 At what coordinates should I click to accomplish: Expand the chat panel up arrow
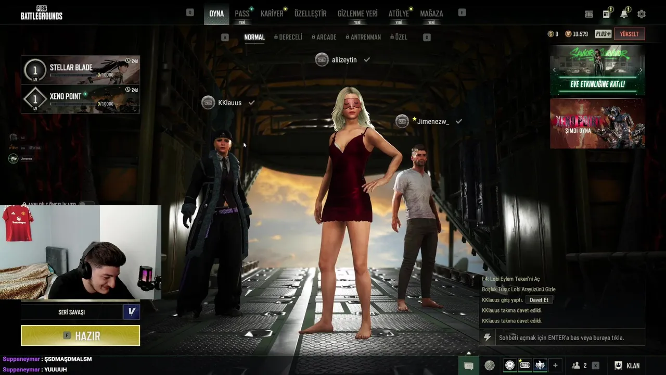[468, 353]
